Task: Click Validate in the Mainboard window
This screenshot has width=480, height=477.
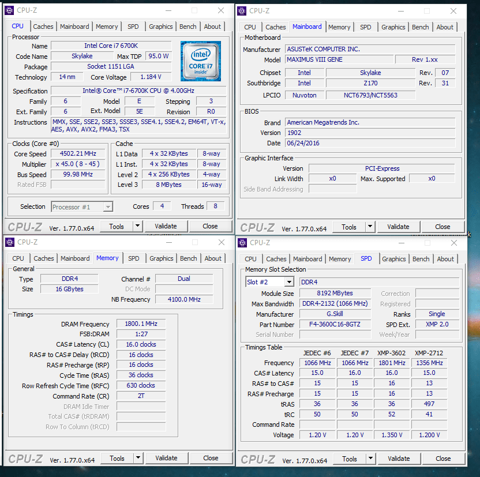Action: click(x=398, y=227)
